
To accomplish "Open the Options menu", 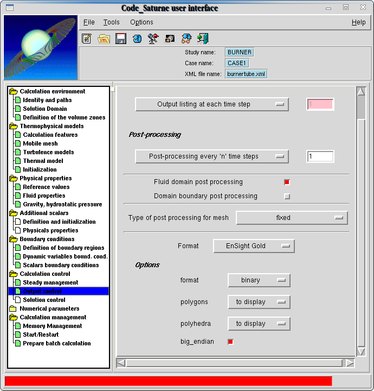I will 141,22.
